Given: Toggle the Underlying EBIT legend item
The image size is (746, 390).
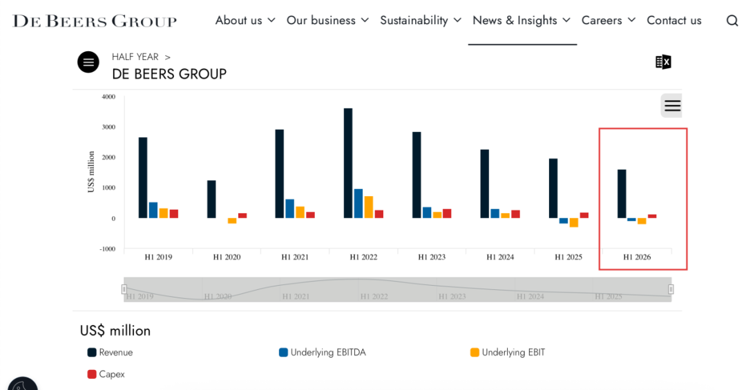Looking at the screenshot, I should pyautogui.click(x=508, y=353).
